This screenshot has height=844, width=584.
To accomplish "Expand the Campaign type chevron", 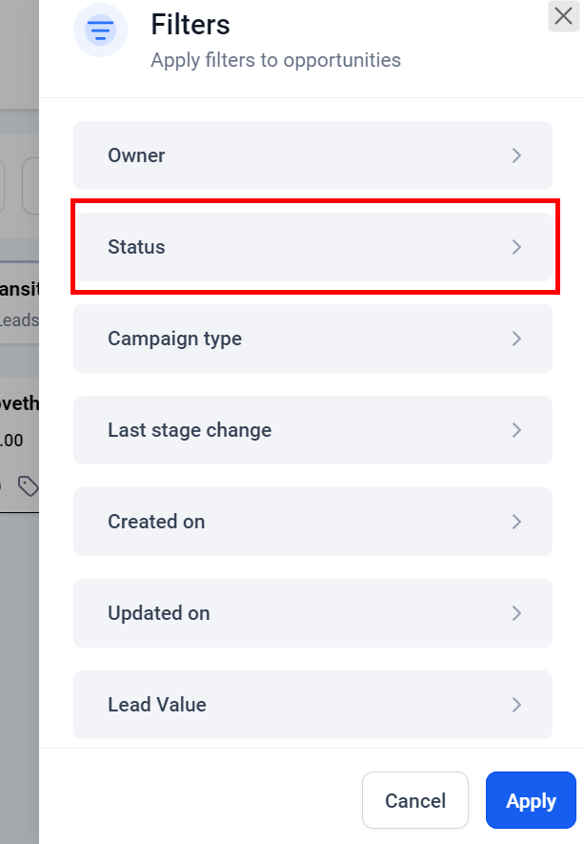I will tap(516, 339).
